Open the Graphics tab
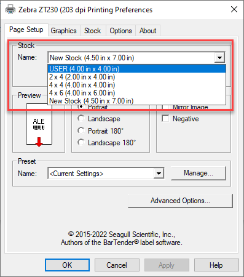This screenshot has width=244, height=277. [x=63, y=31]
